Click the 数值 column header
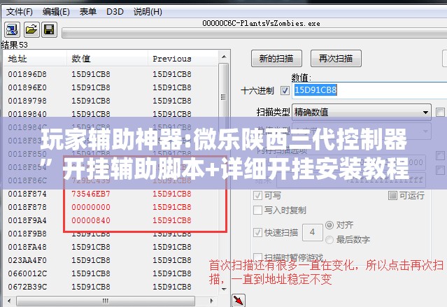 pyautogui.click(x=107, y=59)
